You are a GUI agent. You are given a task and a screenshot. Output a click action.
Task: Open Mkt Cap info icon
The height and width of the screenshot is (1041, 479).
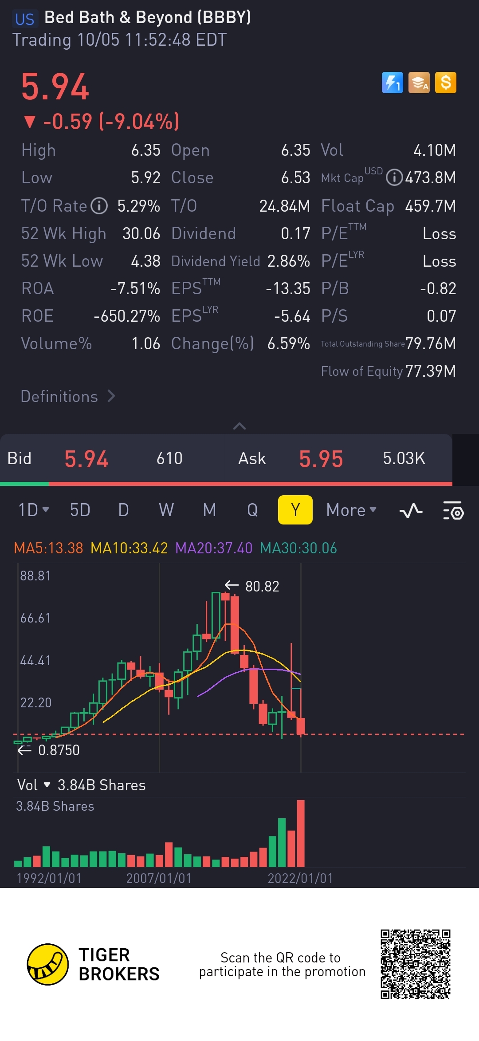[x=394, y=177]
